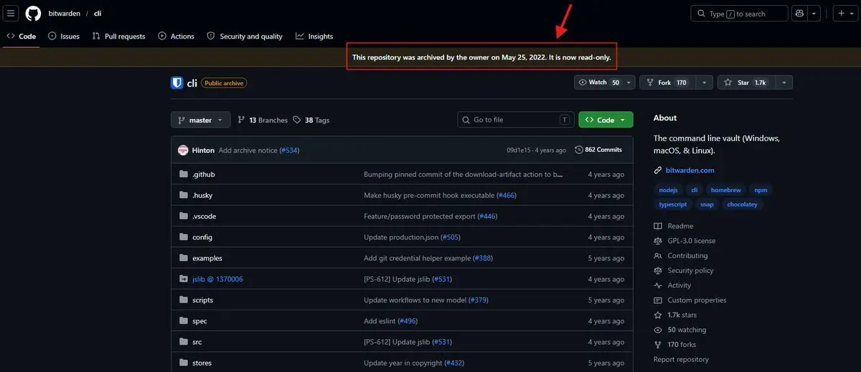The width and height of the screenshot is (861, 372).
Task: Select the typescript topic tag
Action: (x=673, y=204)
